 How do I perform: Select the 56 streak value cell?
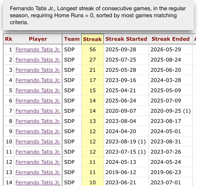pos(92,49)
